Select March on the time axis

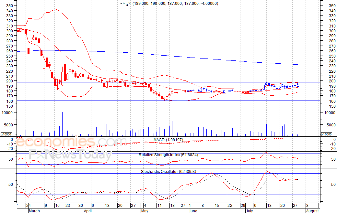click(34, 211)
